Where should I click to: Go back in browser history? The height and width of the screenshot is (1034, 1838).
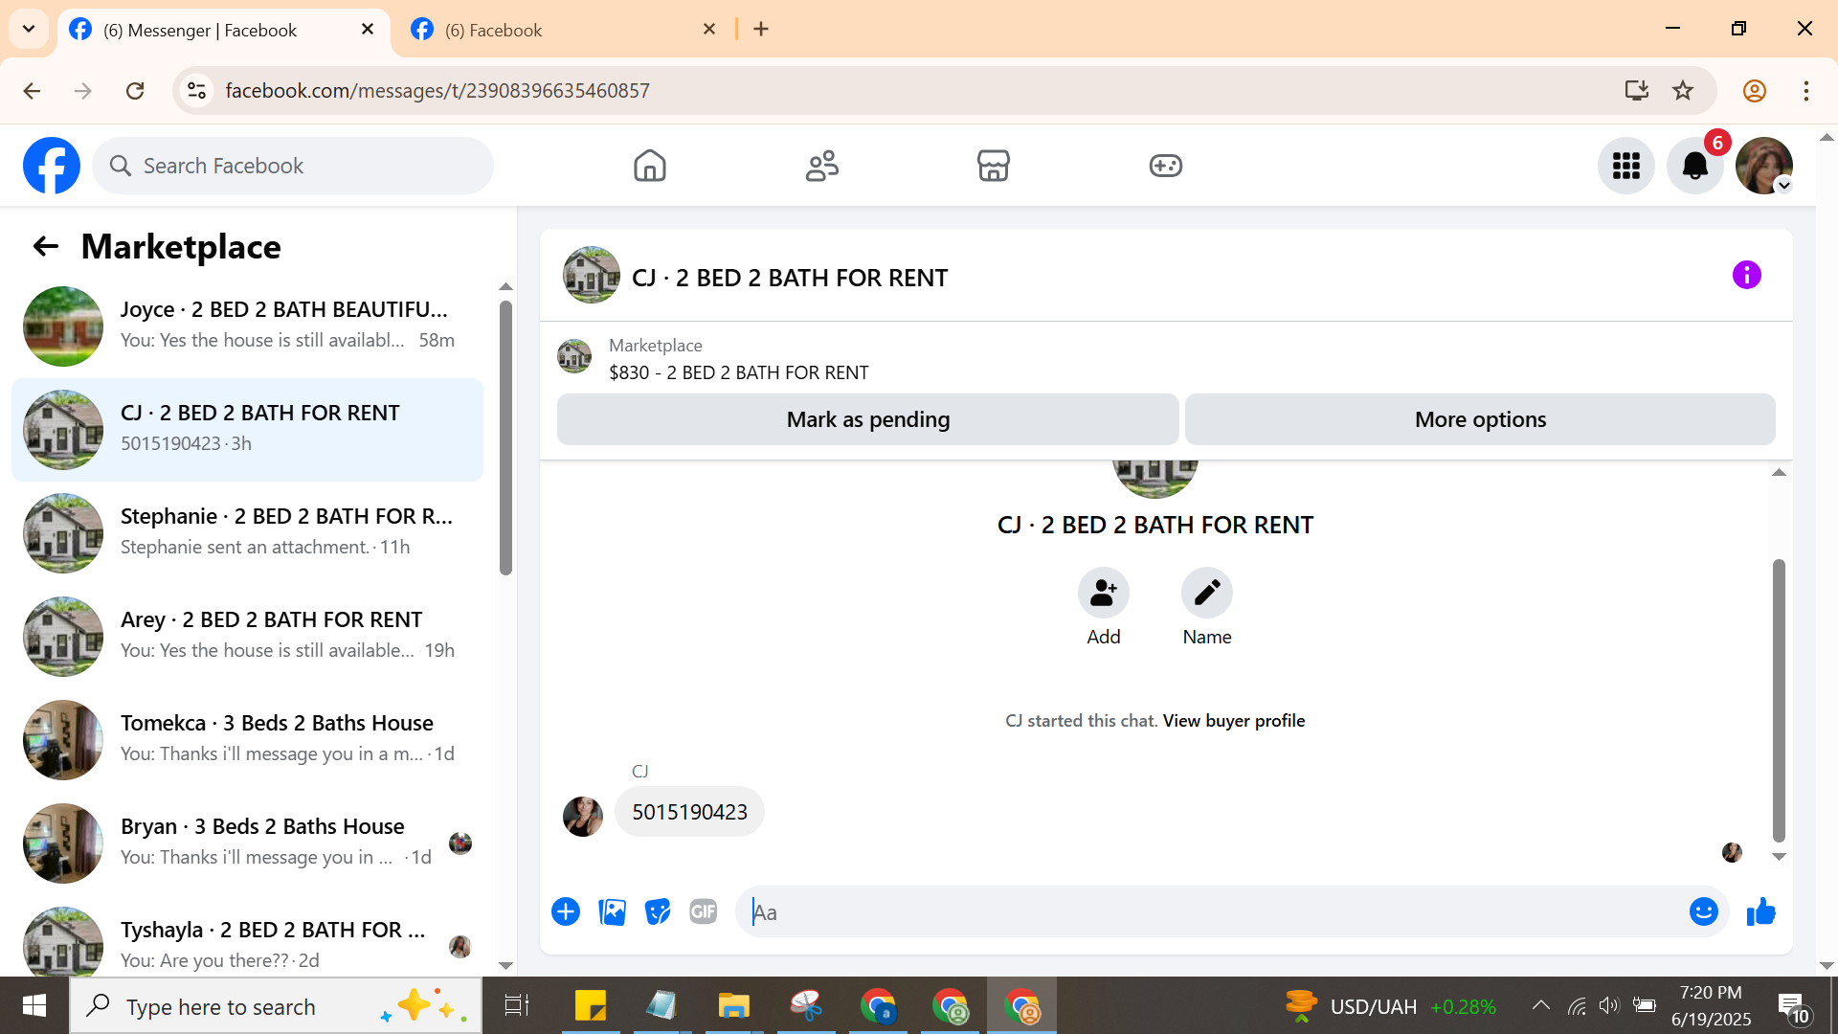32,91
